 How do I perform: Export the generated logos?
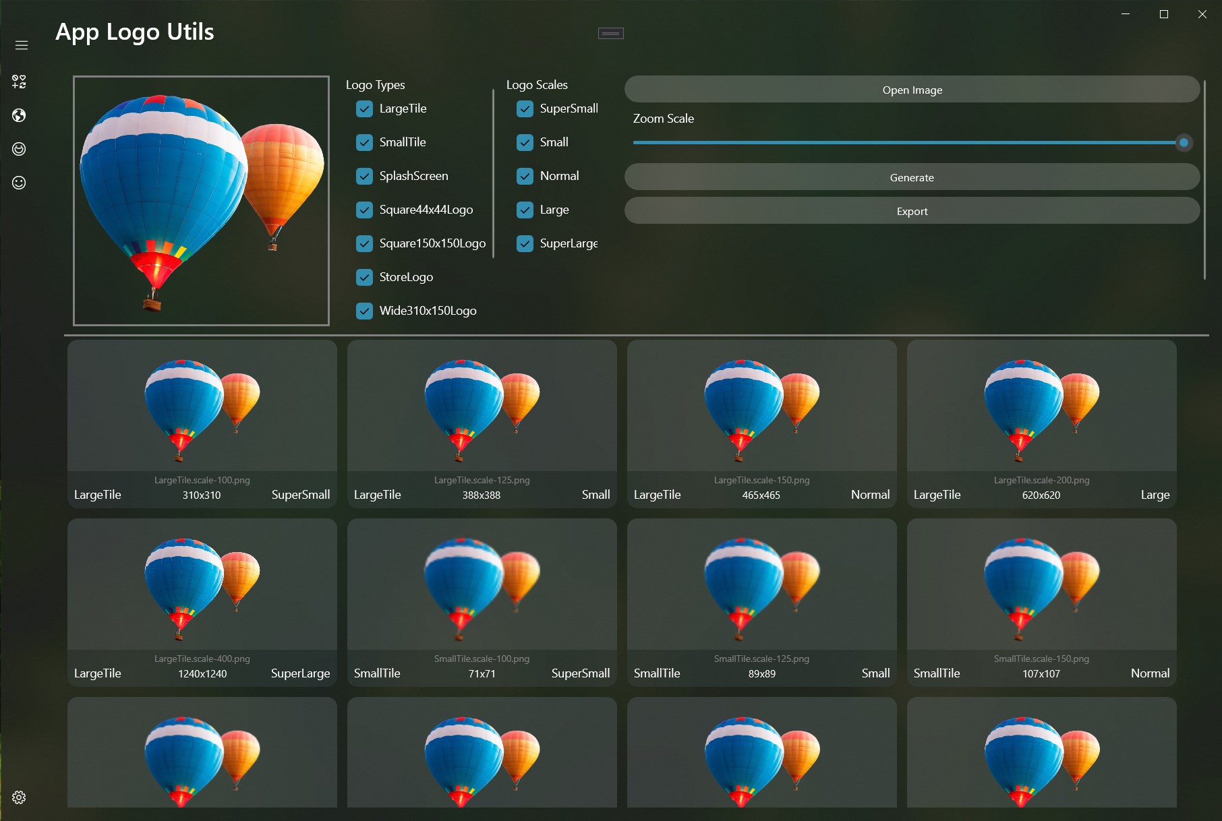pyautogui.click(x=912, y=211)
